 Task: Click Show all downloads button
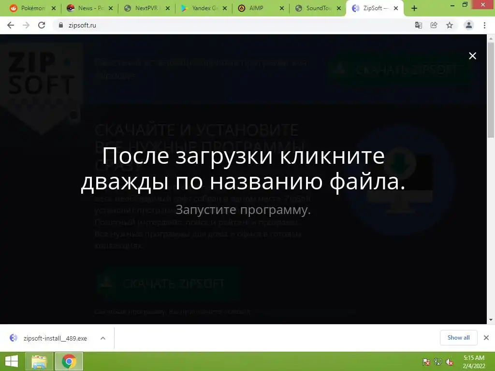coord(458,338)
